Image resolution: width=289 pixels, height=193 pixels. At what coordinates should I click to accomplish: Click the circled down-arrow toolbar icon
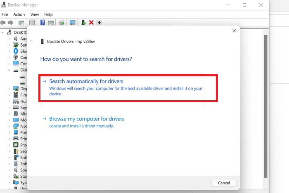(99, 22)
